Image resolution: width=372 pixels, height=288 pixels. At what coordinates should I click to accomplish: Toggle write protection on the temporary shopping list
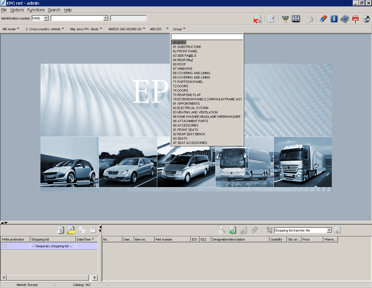[4, 246]
